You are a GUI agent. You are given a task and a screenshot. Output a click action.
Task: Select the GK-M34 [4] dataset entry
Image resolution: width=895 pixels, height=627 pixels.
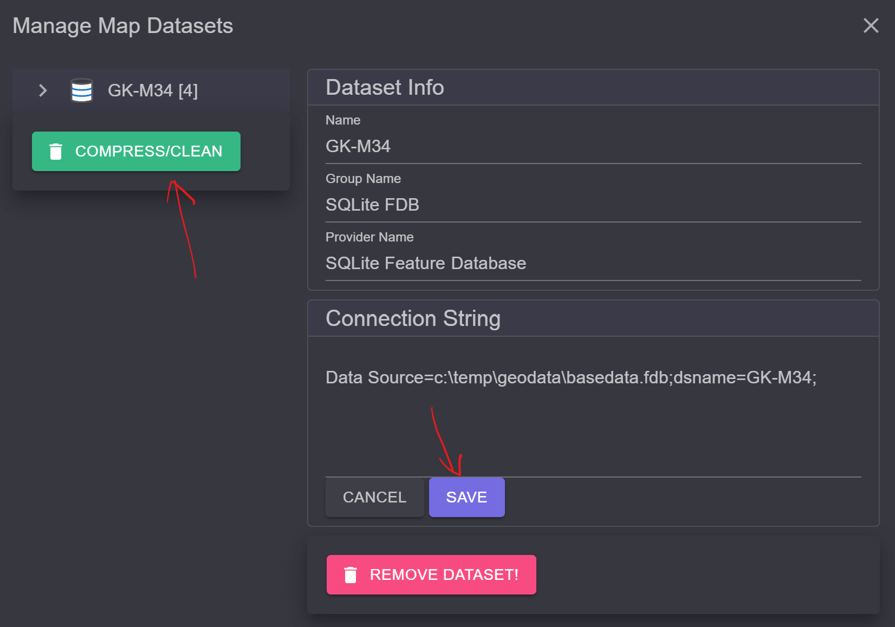pos(153,90)
